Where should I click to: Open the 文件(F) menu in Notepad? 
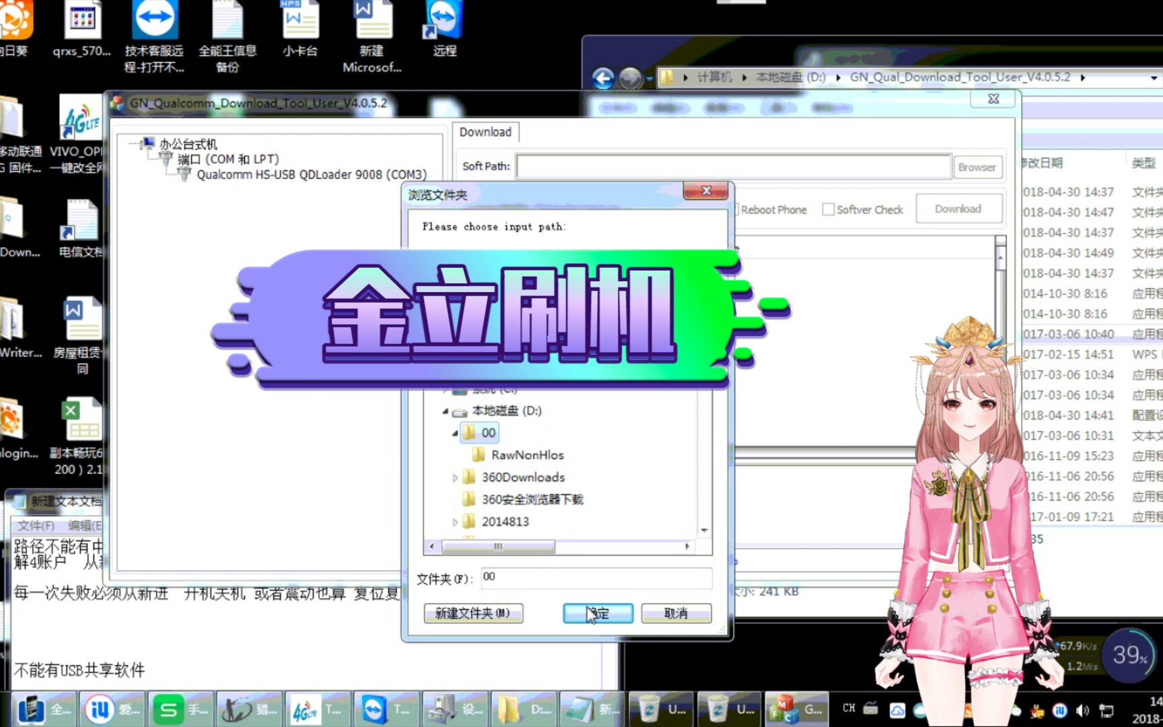tap(36, 525)
